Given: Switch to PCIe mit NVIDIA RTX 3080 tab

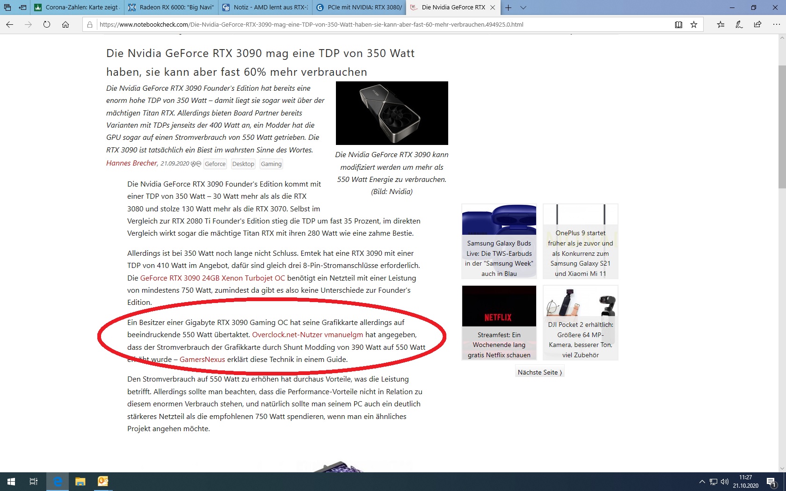Looking at the screenshot, I should (x=359, y=7).
